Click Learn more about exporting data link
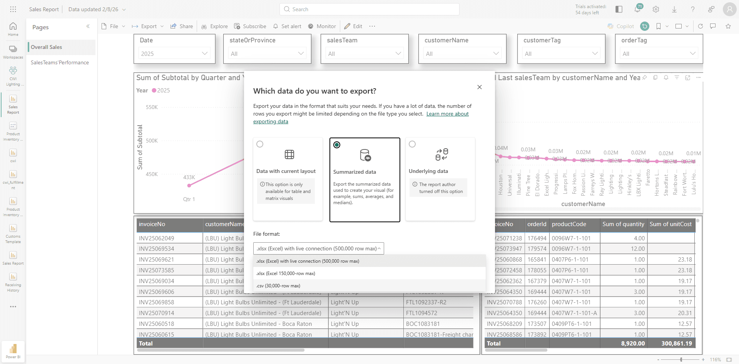739x364 pixels. [x=448, y=114]
